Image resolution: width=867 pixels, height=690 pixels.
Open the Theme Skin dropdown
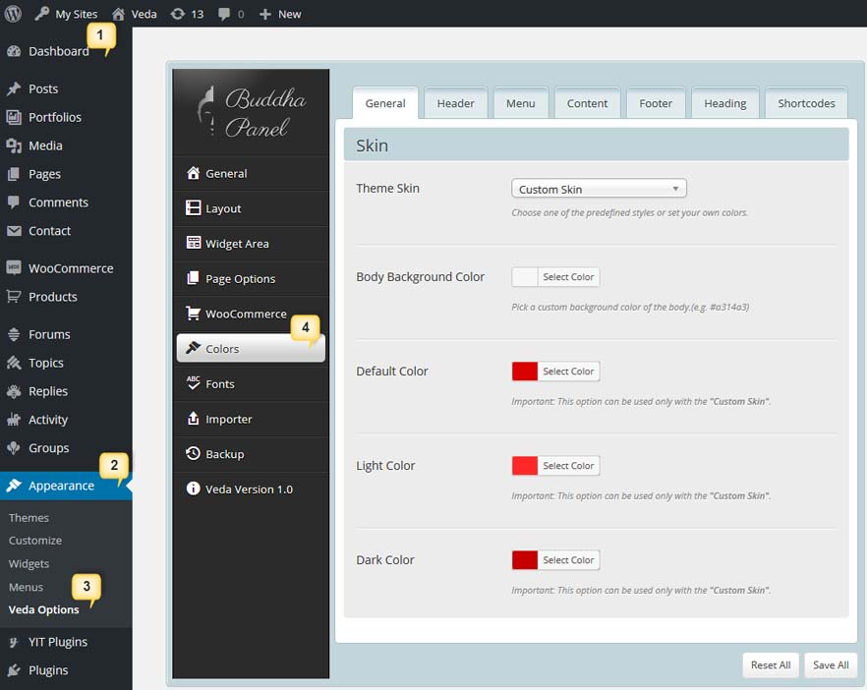pos(599,189)
